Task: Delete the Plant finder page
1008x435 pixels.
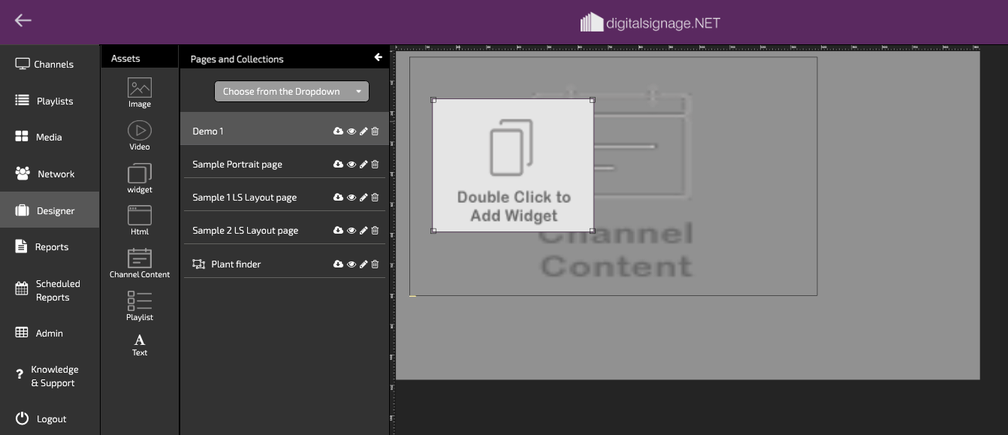Action: [x=375, y=264]
